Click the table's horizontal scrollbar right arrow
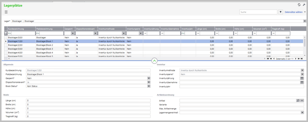Viewport: 308px width, 122px height. pyautogui.click(x=265, y=59)
